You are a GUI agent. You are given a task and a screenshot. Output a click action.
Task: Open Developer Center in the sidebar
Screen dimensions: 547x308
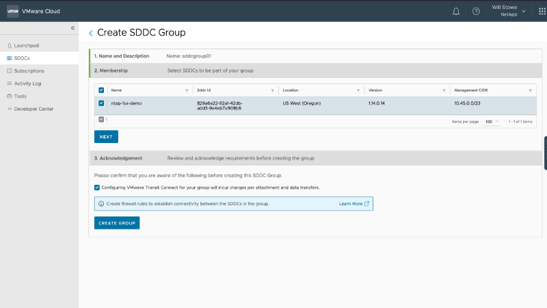pos(34,109)
